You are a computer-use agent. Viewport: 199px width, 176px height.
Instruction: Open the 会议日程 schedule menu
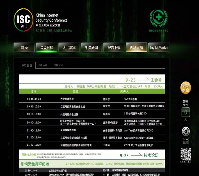coord(47,48)
